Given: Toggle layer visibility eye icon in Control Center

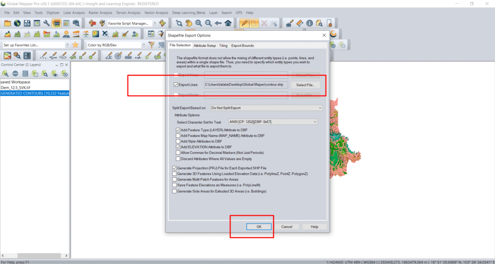Looking at the screenshot, I should 55,73.
